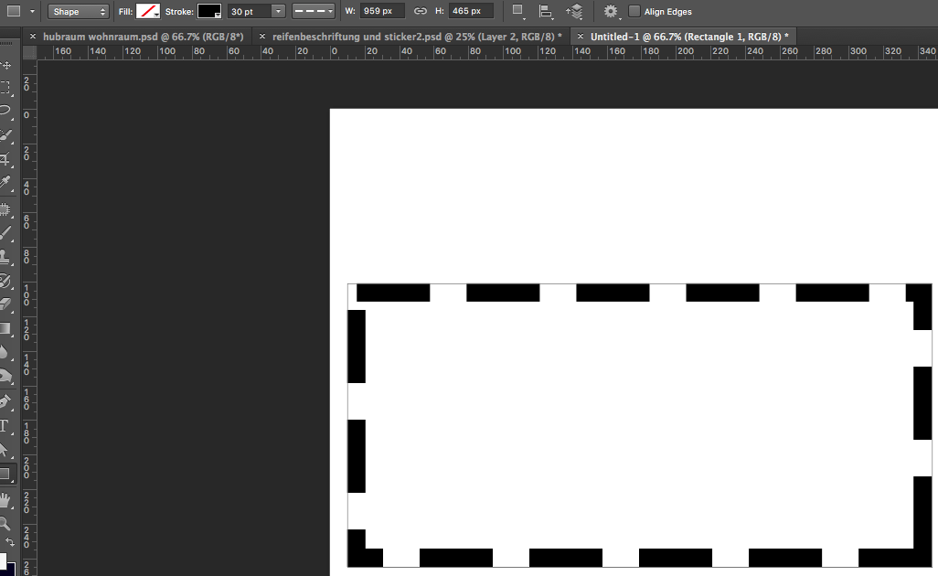This screenshot has height=576, width=938.
Task: Select the Healing Brush patch tool
Action: click(x=5, y=209)
